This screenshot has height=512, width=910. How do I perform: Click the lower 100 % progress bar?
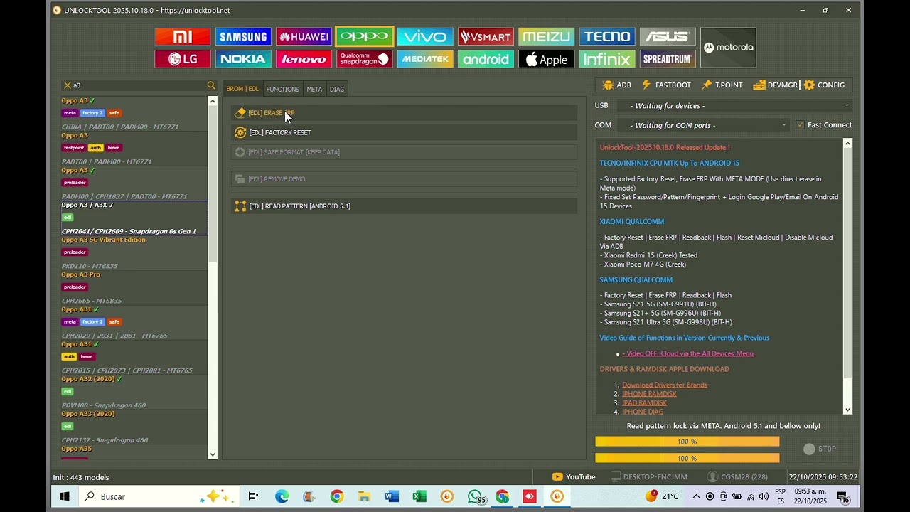[687, 459]
